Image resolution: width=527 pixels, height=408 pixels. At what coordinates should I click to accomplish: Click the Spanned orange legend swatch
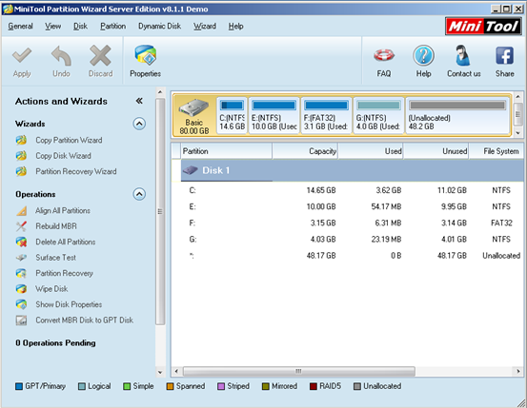(170, 386)
